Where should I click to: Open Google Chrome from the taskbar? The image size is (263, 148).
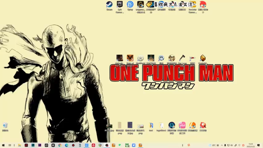point(60,145)
